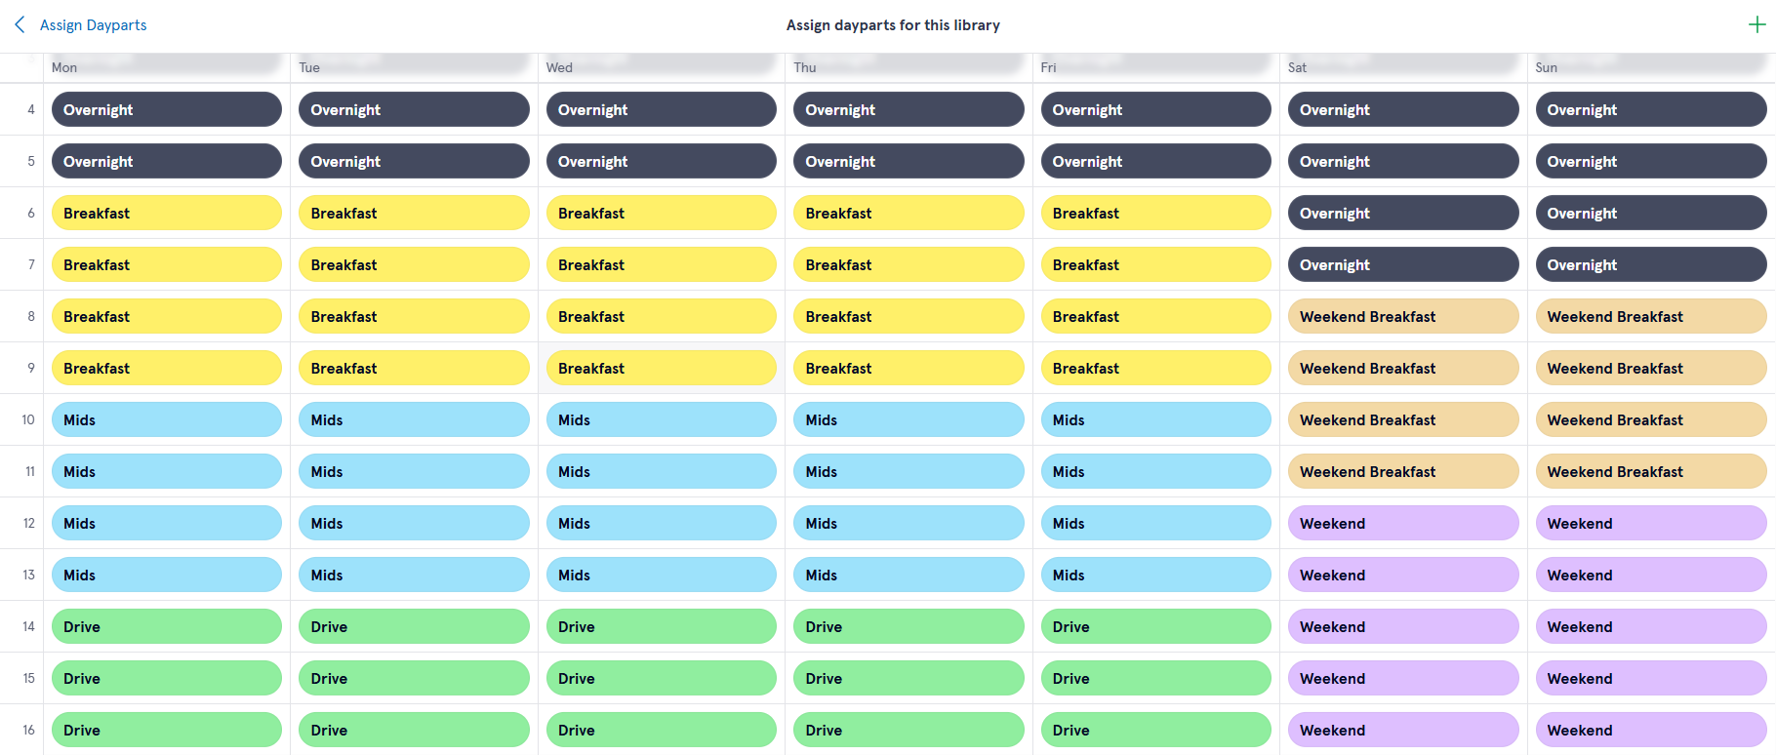Click the back arrow chevron icon
Screen dimensions: 1776x755
point(20,24)
